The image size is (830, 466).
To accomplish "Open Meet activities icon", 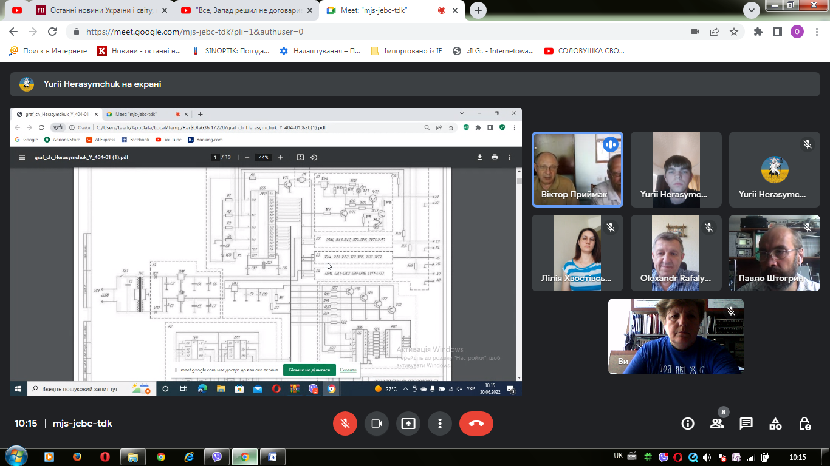I will 775,424.
